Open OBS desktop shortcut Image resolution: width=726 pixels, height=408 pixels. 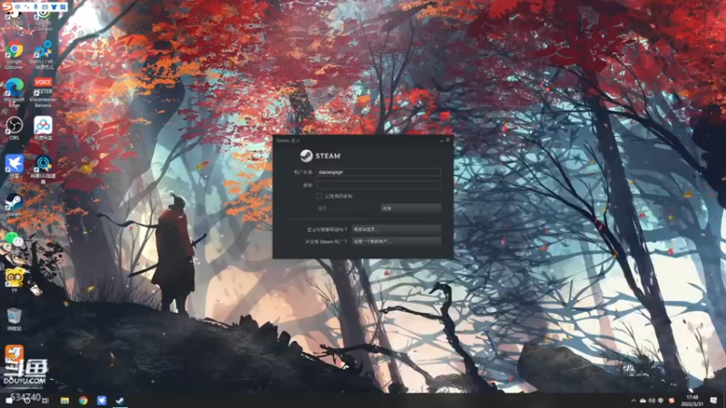(15, 128)
